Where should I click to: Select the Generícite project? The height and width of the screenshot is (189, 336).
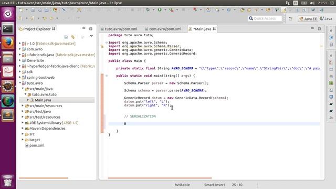tap(35, 60)
